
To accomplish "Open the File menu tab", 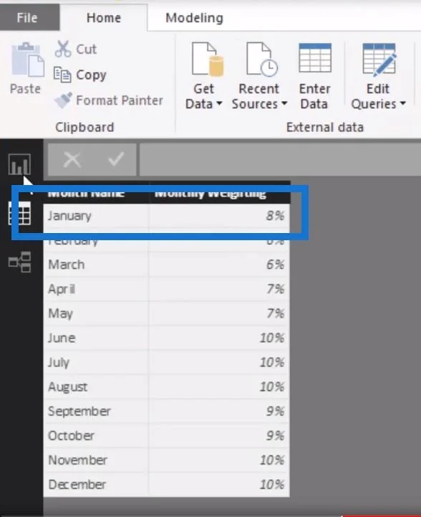I will (x=28, y=17).
